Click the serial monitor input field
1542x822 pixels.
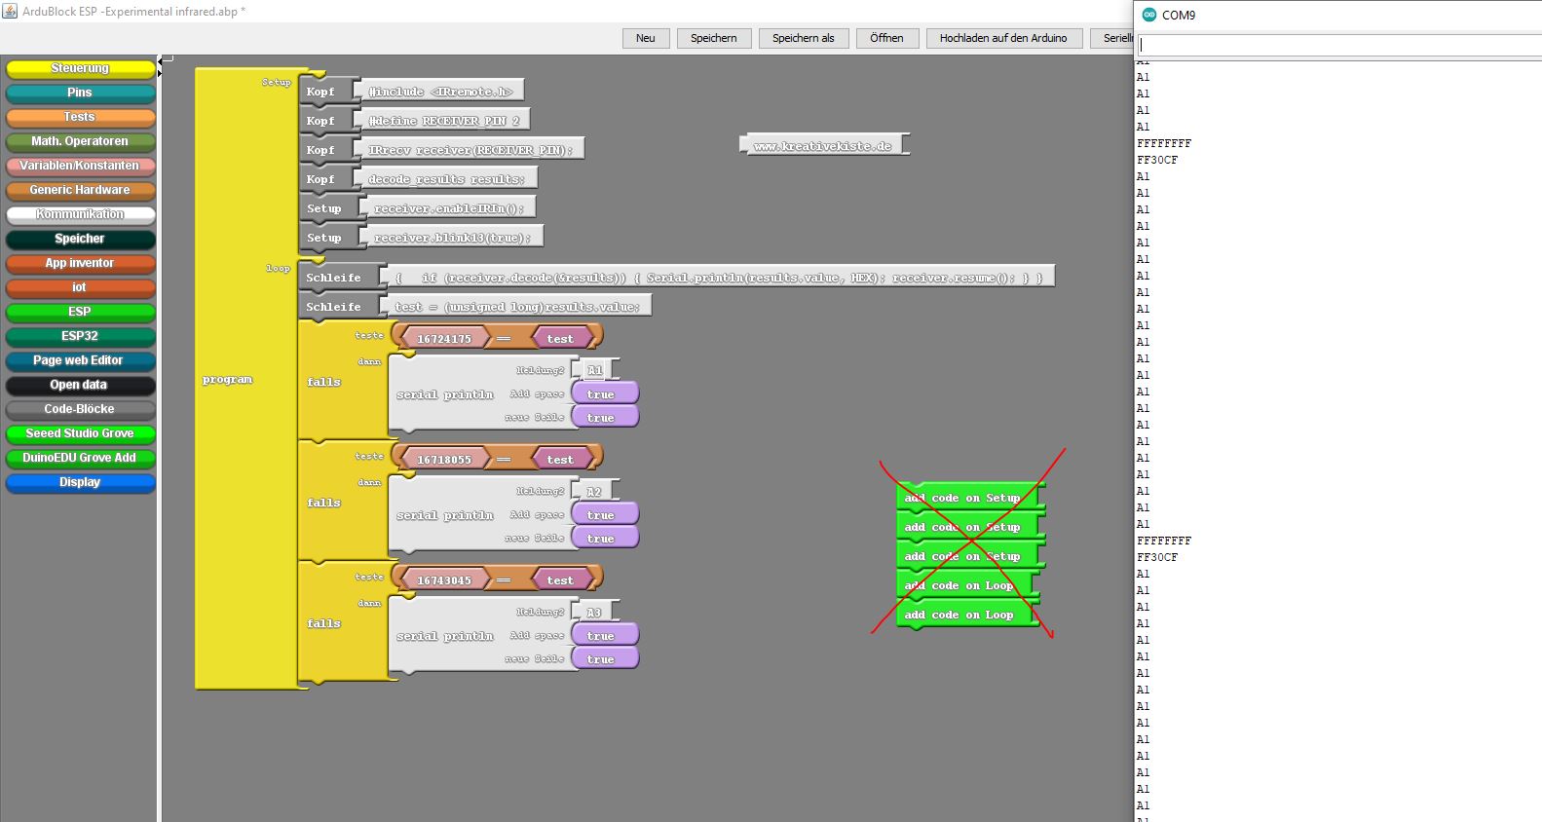1339,45
